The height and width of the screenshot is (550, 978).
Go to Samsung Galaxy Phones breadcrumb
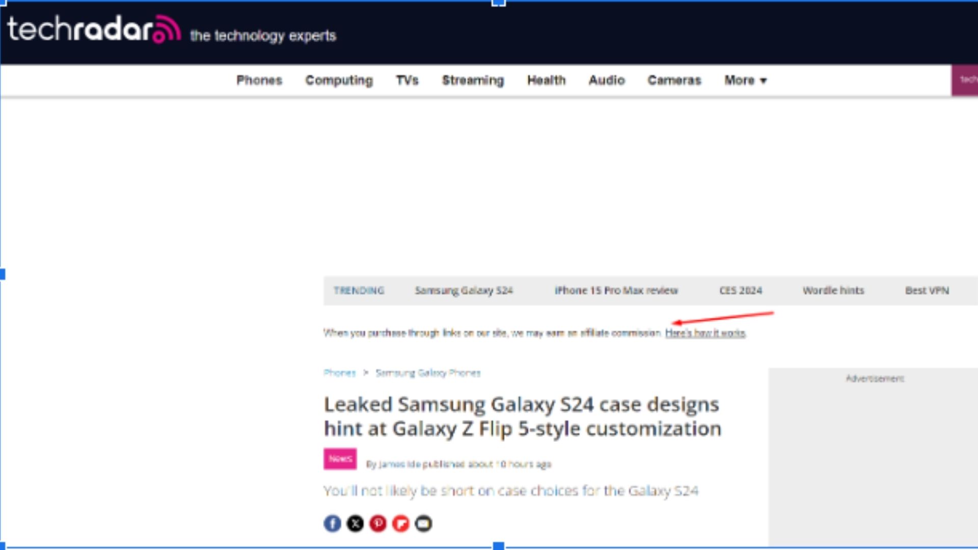tap(428, 373)
